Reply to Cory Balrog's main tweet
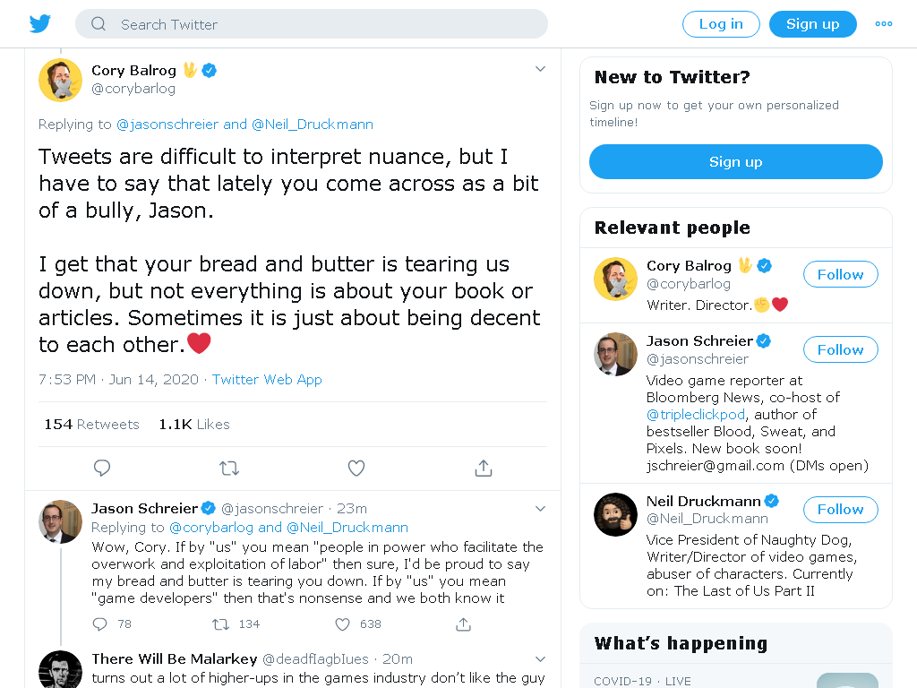The image size is (917, 688). coord(102,468)
